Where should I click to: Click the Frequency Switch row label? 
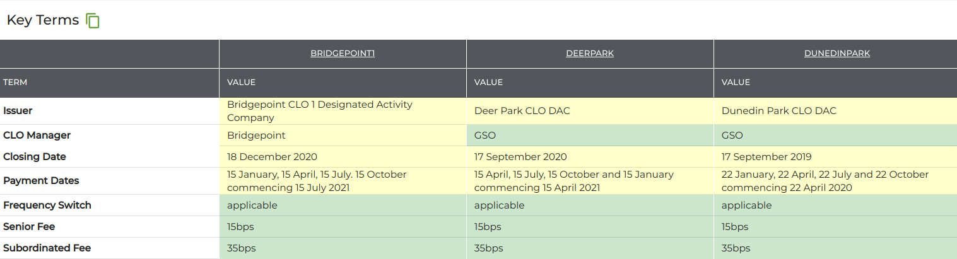47,205
